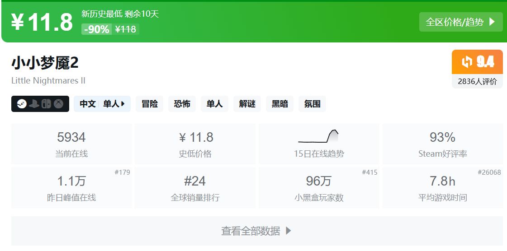Click the 新历史最低 剩余10天 notice
The height and width of the screenshot is (251, 507).
(x=120, y=14)
